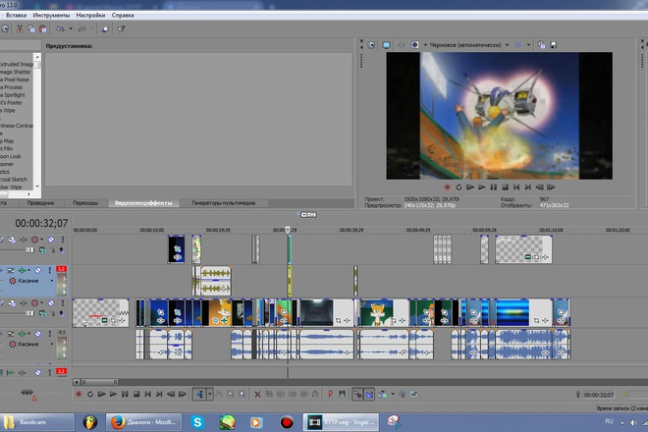Click the preview overlays grid icon

coord(518,45)
